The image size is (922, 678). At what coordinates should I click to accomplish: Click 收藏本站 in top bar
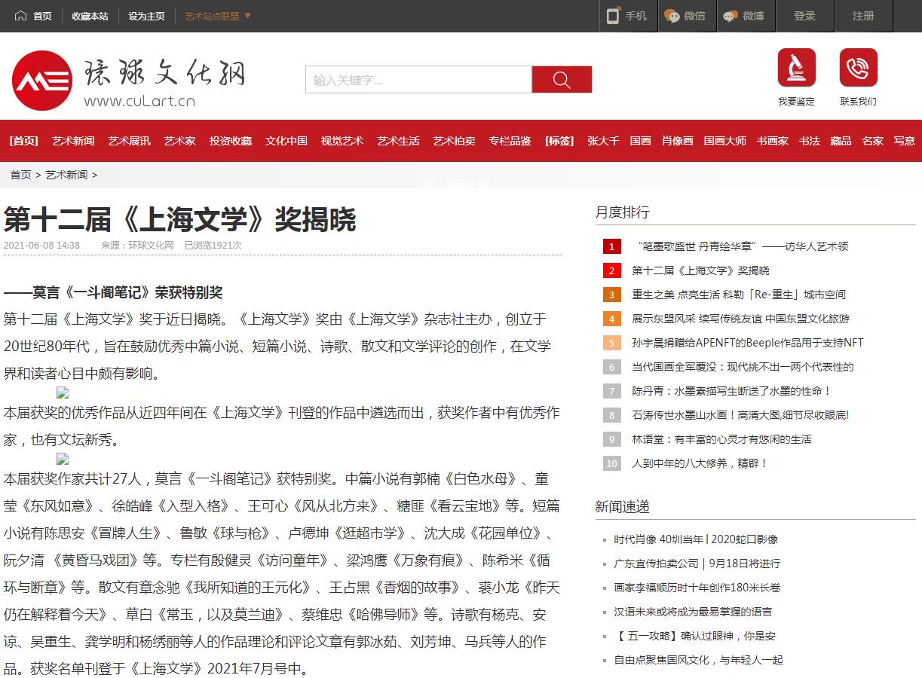tap(90, 16)
